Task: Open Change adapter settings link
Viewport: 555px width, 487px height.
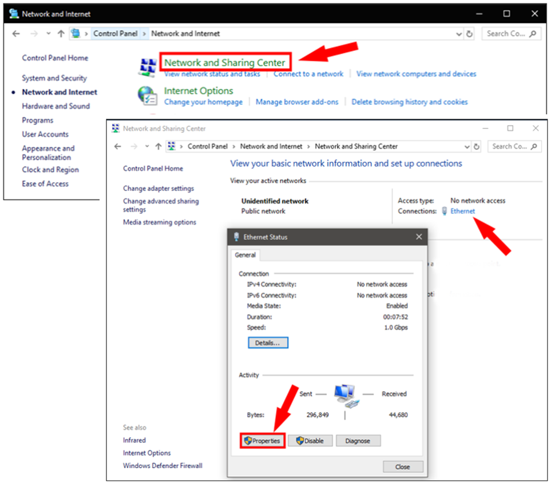Action: [x=158, y=189]
